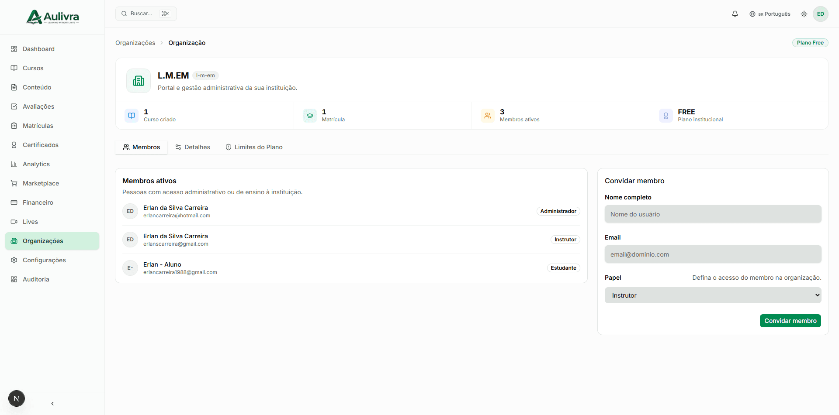Open the ED user avatar menu
The image size is (839, 415).
[821, 14]
